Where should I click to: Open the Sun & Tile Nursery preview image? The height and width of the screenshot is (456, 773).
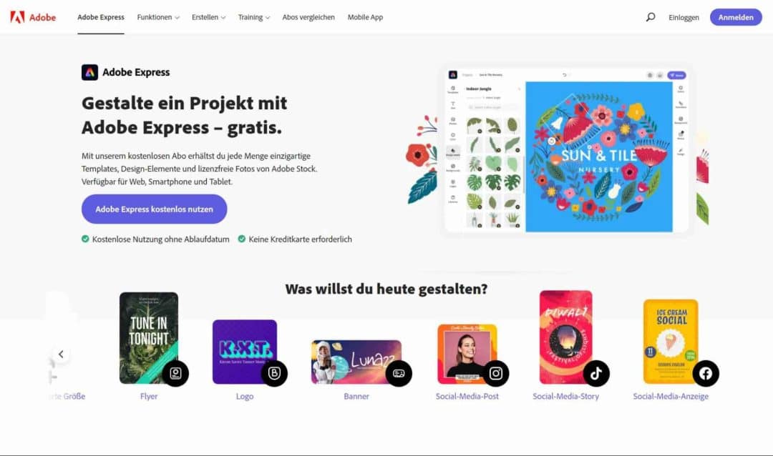tap(598, 157)
